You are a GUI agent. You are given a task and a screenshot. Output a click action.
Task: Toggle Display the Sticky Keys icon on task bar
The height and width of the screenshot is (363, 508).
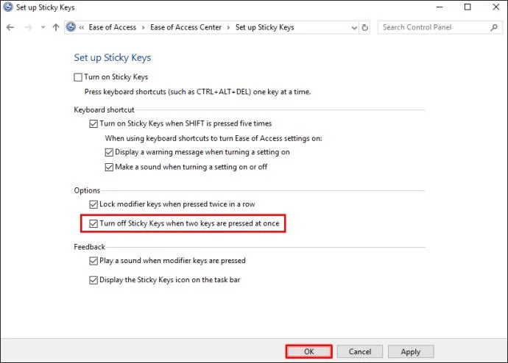click(94, 280)
